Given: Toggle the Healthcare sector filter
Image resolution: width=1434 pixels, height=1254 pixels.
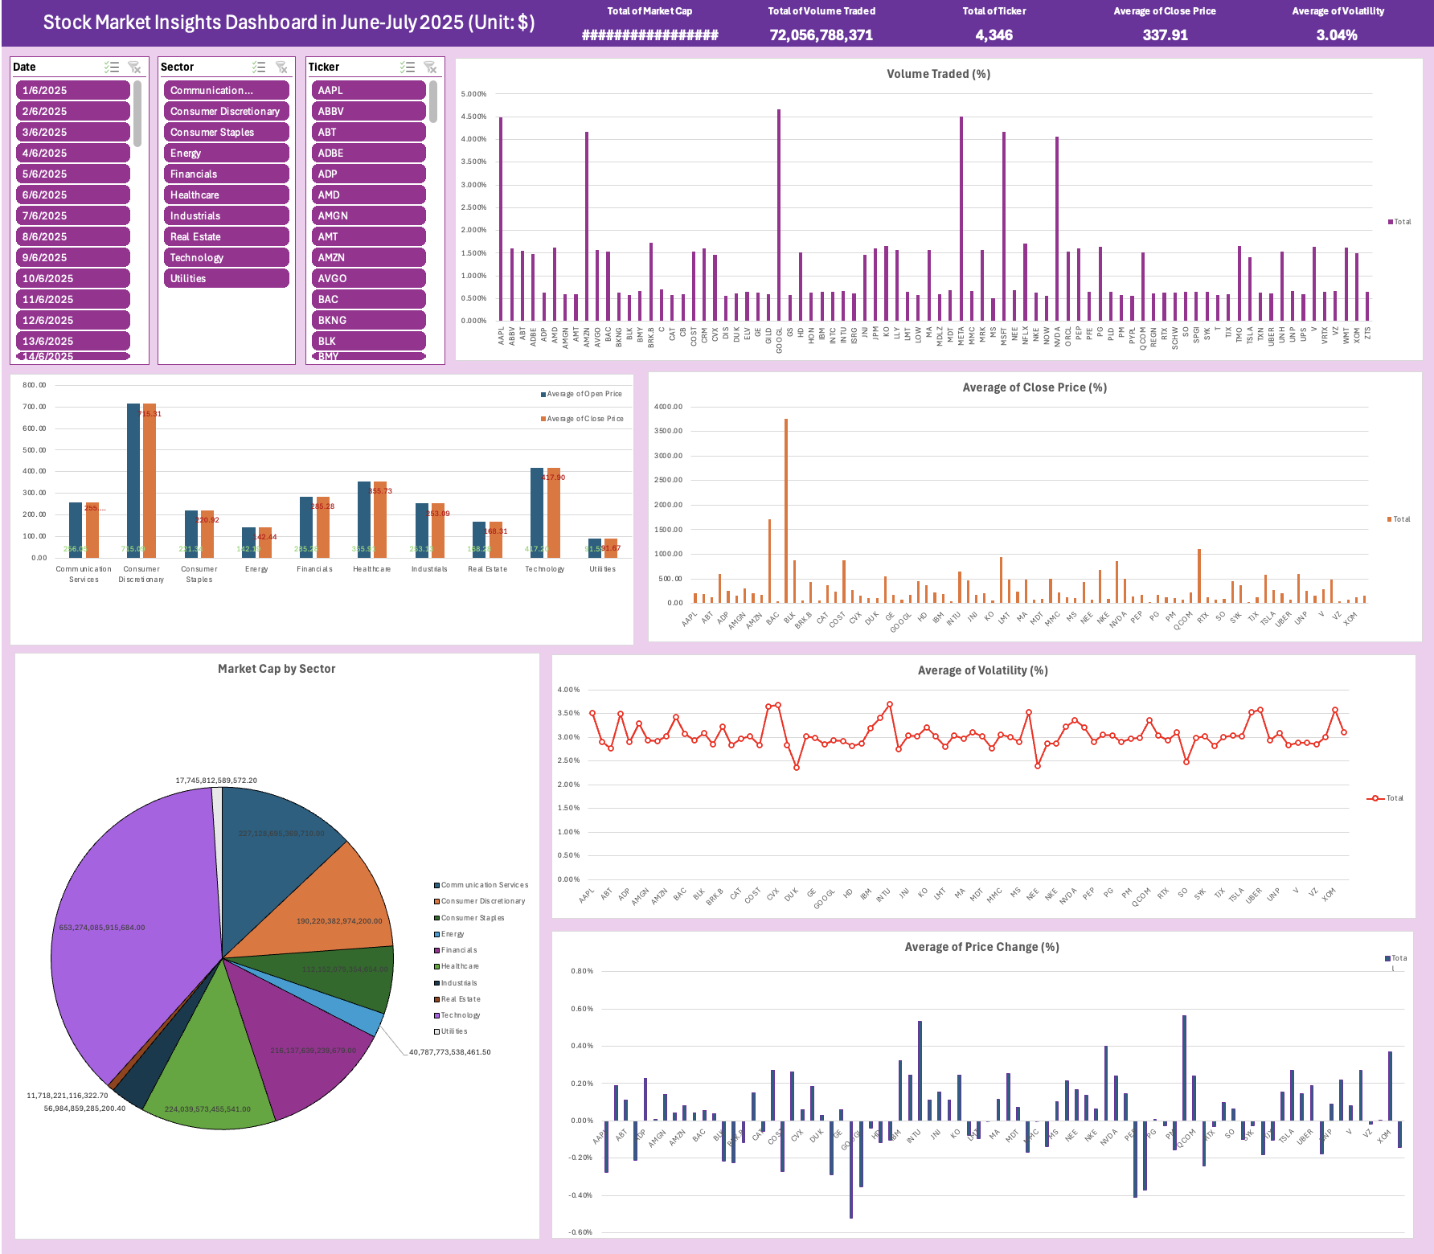Looking at the screenshot, I should (227, 195).
